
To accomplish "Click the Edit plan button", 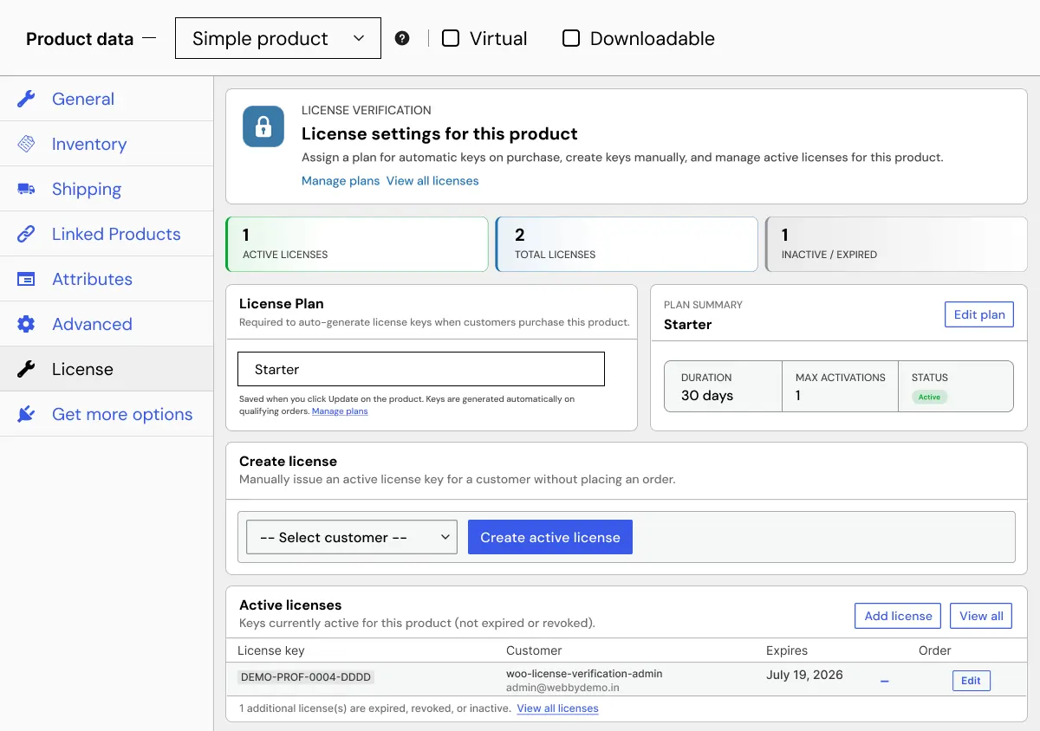I will pyautogui.click(x=979, y=314).
